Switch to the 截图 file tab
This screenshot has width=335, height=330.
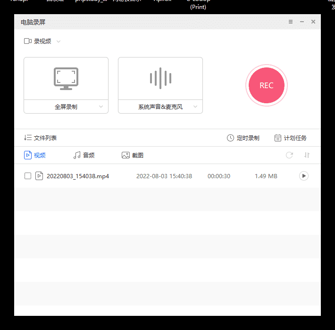pos(133,155)
